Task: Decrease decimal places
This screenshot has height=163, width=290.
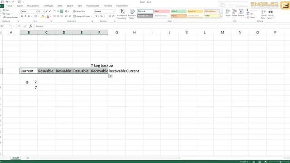Action: point(113,16)
